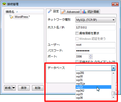
Task: Click the orange wrench icon on Advanced tab
Action: click(64, 12)
